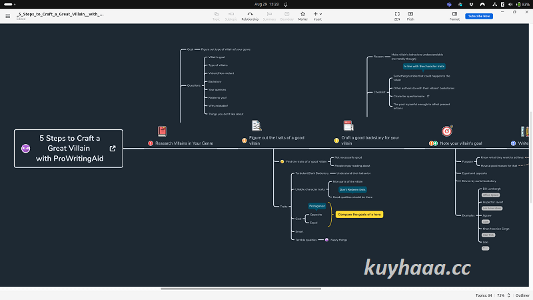533x300 pixels.
Task: Open the Marker panel
Action: (302, 16)
